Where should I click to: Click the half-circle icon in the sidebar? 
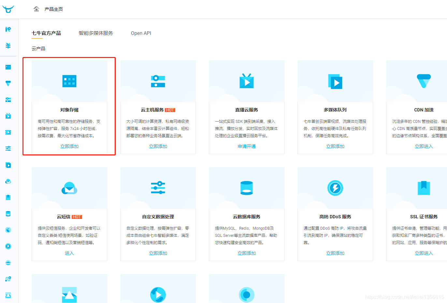(x=8, y=263)
